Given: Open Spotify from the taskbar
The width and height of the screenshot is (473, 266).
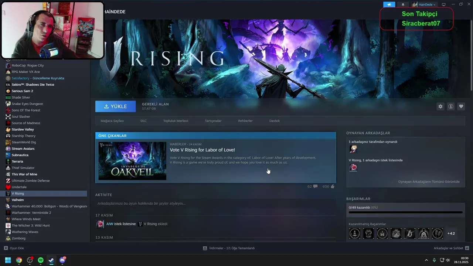Looking at the screenshot, I should pos(41,260).
